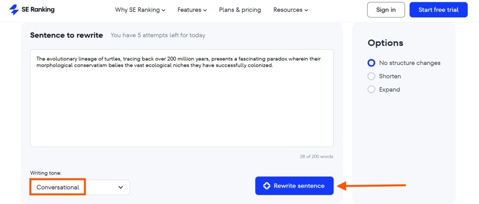Click inside the sentence text area
479x204 pixels.
click(182, 98)
